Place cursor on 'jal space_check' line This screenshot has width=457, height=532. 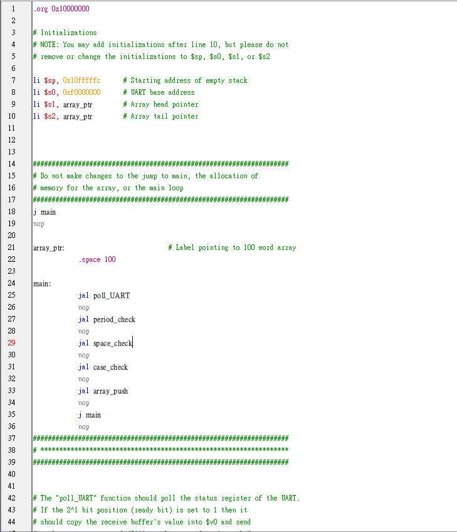point(105,344)
